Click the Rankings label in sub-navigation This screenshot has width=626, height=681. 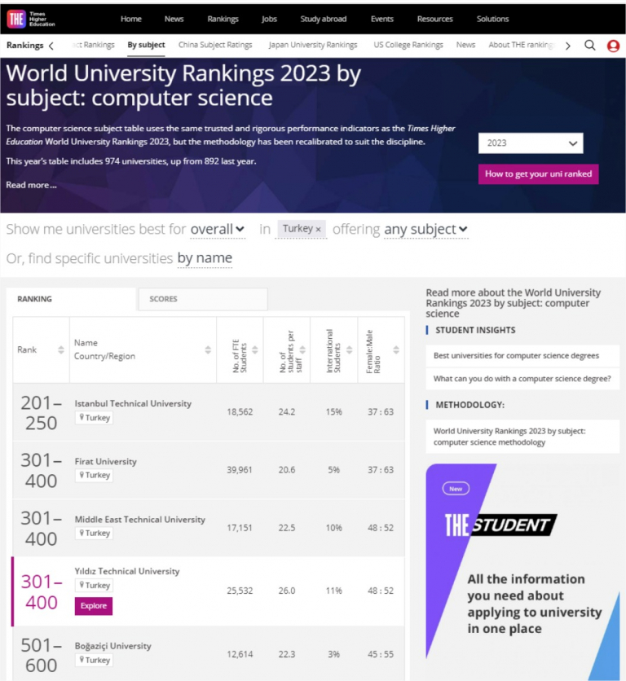point(24,45)
